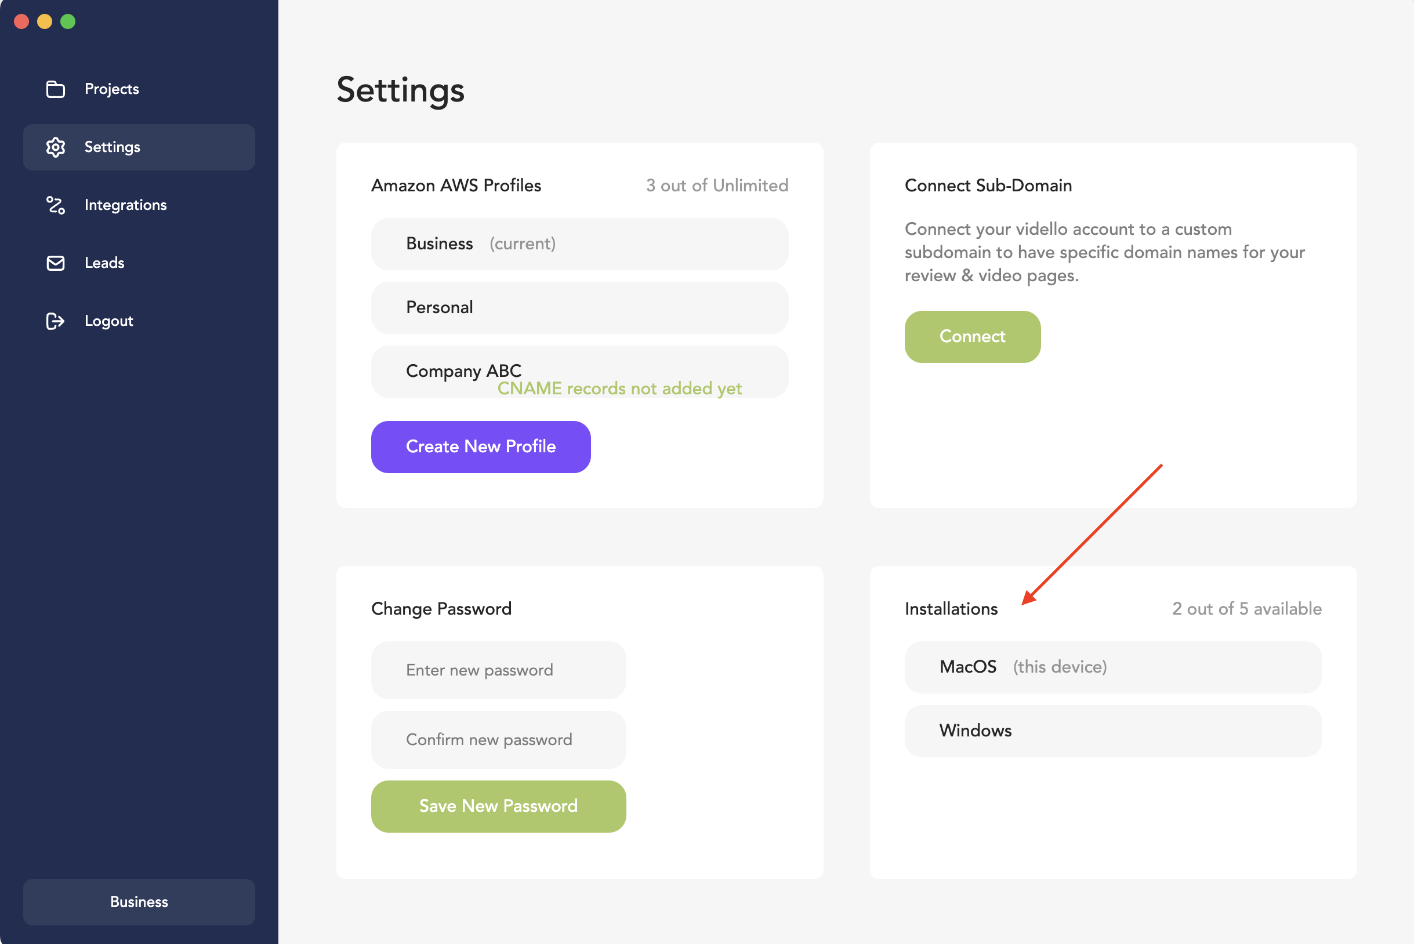Select the Settings gear icon
Viewport: 1414px width, 944px height.
(x=56, y=147)
